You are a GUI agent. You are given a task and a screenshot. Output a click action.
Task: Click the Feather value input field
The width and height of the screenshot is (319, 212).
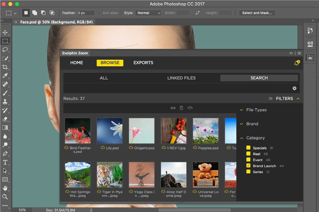click(x=86, y=13)
